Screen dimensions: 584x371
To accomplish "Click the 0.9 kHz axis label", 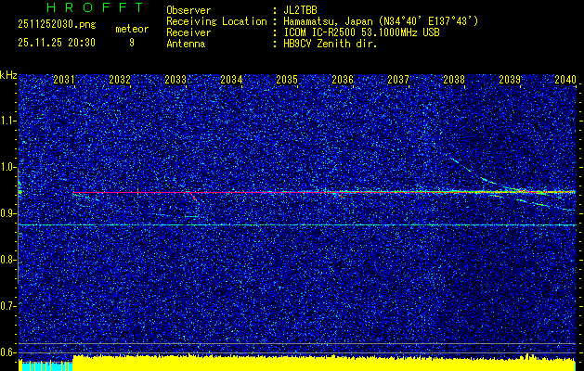I will point(8,213).
